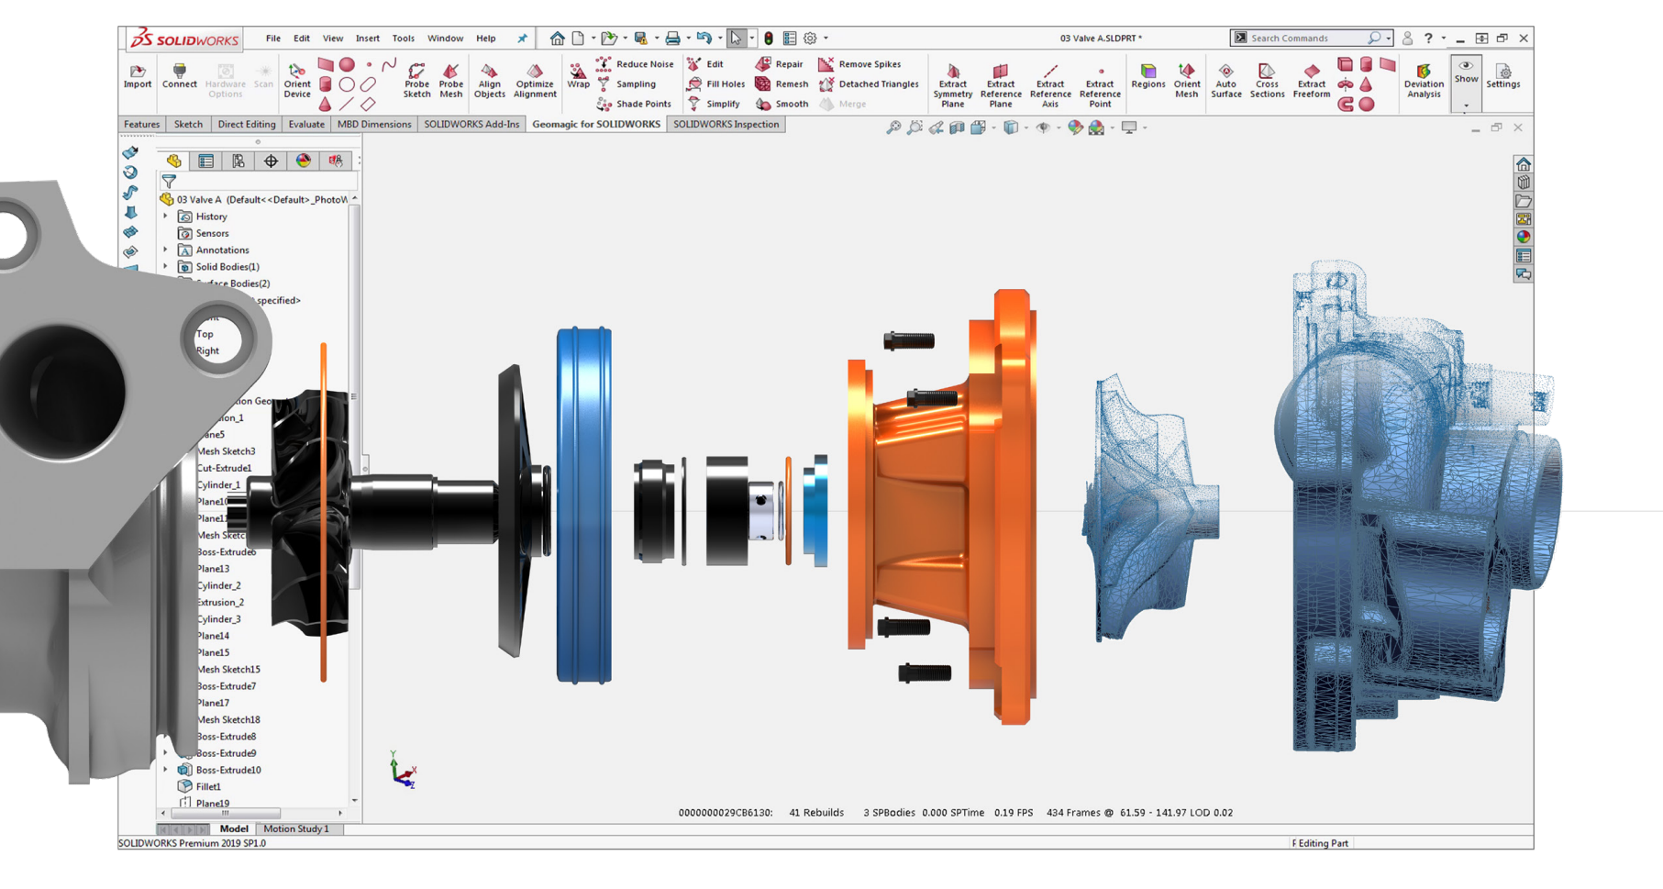The height and width of the screenshot is (889, 1663).
Task: Toggle the pin on the menu bar
Action: pyautogui.click(x=522, y=39)
